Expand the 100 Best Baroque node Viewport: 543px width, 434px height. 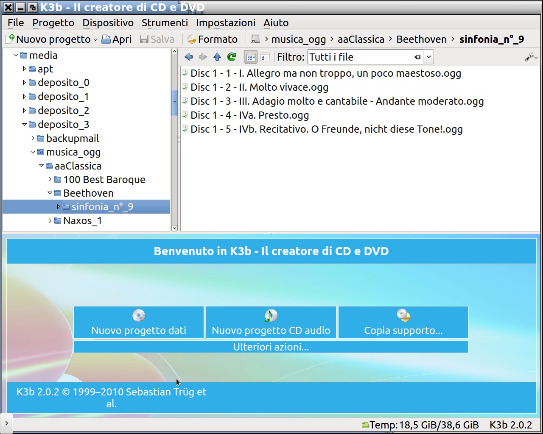[50, 179]
